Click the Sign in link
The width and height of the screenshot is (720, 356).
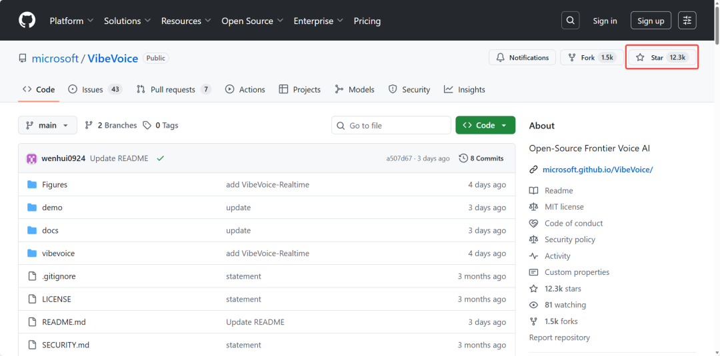click(605, 21)
